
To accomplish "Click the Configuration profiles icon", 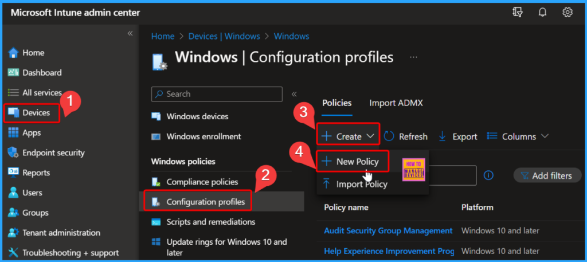I will 156,202.
